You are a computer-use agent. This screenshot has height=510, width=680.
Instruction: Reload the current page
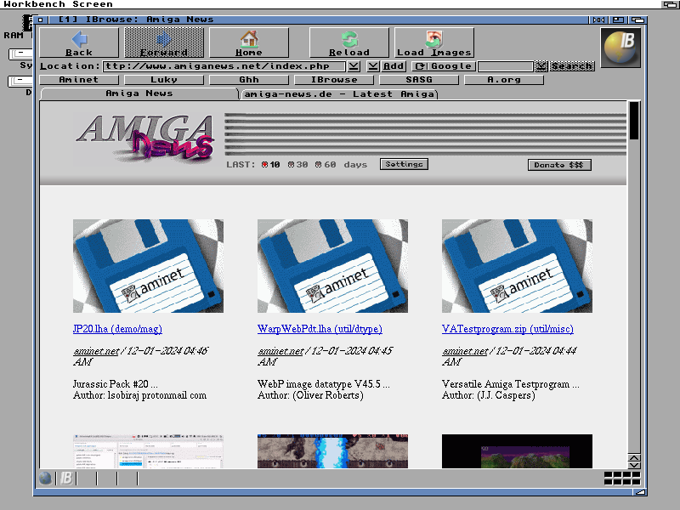click(349, 42)
